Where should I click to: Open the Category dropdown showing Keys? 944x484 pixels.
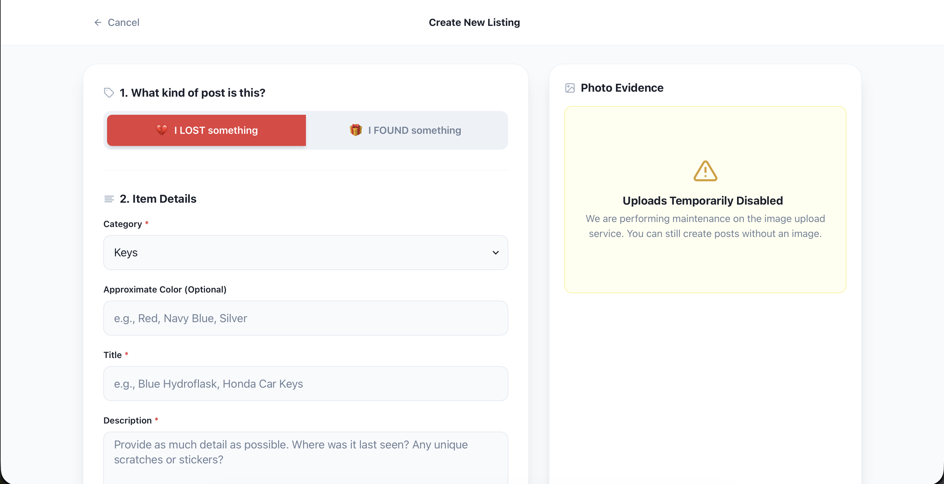(x=306, y=253)
